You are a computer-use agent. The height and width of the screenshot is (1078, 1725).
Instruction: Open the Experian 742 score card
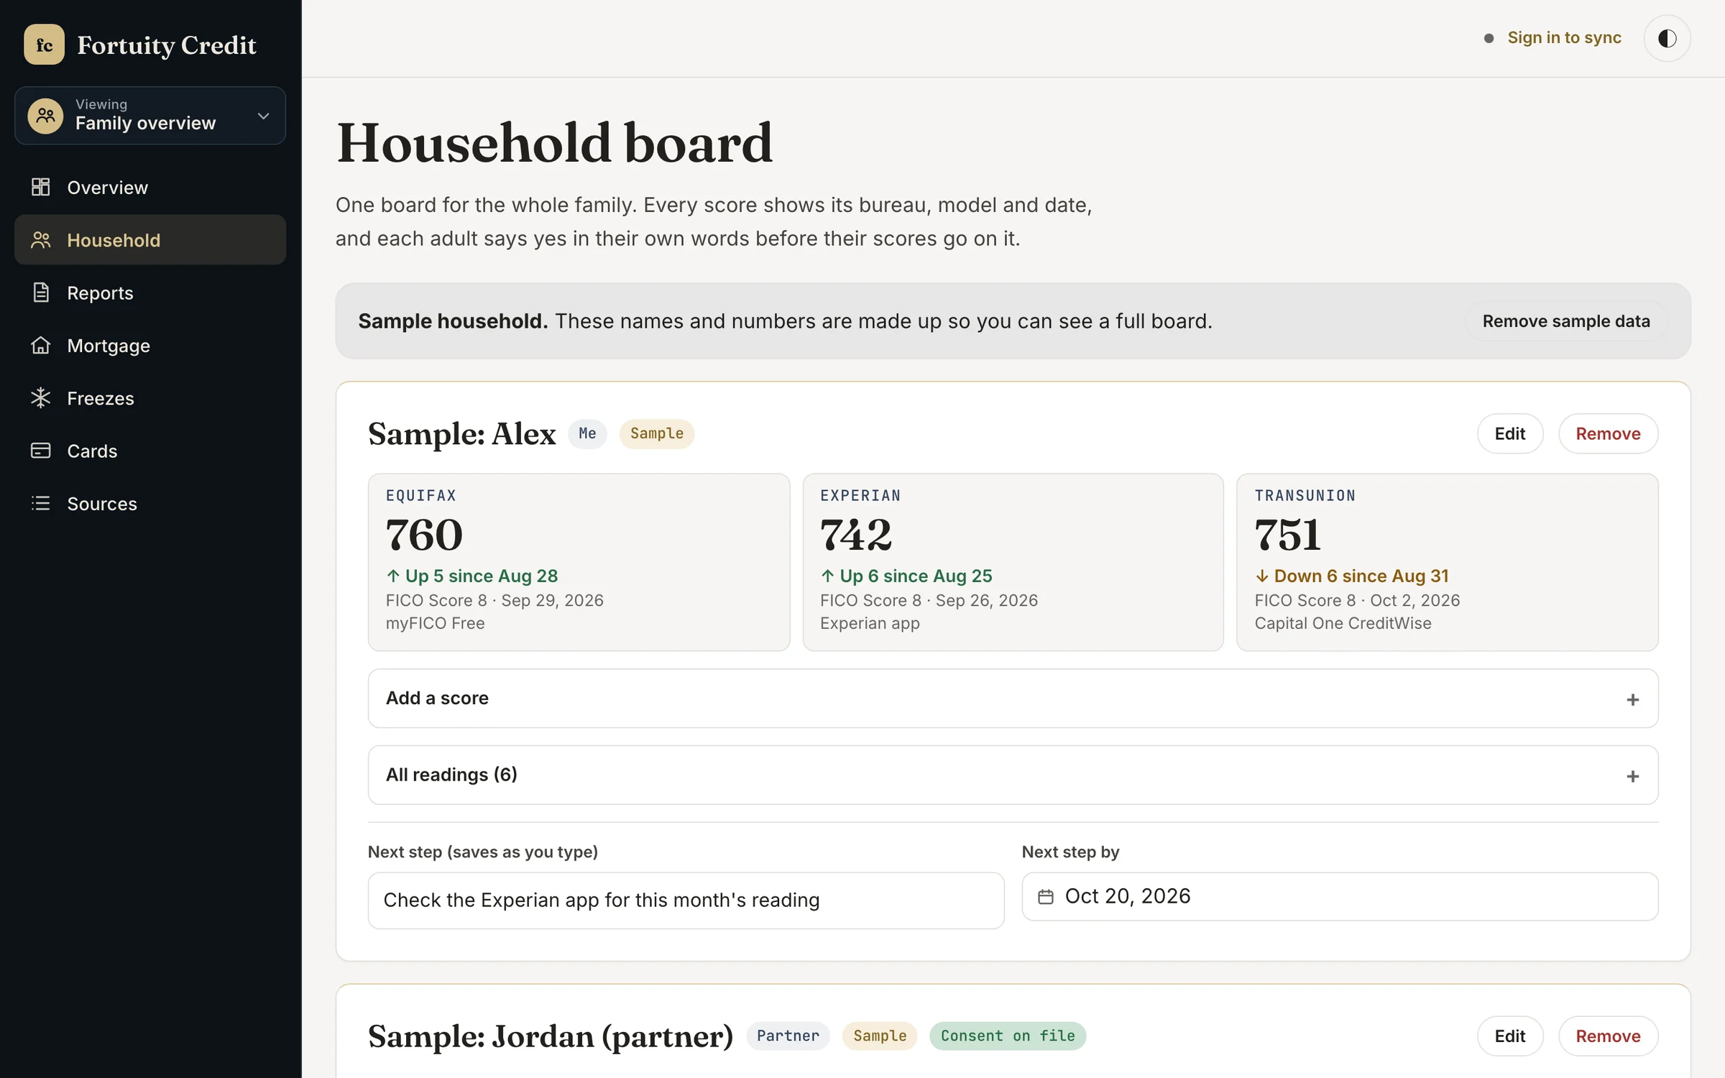pos(1013,562)
